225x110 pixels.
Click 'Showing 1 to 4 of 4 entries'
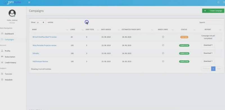(x=41, y=69)
